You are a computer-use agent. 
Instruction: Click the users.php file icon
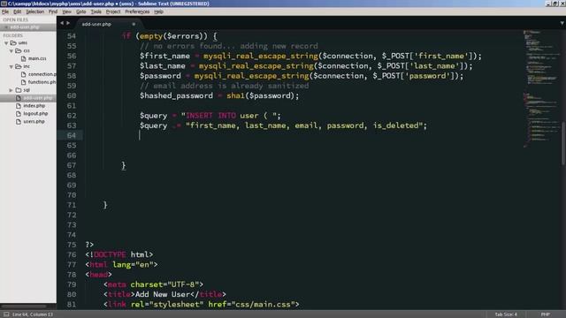(x=19, y=122)
